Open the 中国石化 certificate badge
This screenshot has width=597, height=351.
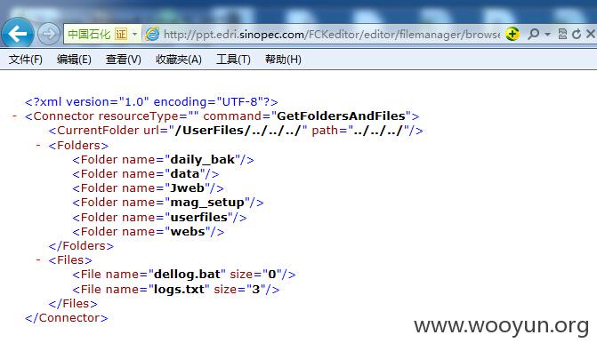(x=98, y=35)
